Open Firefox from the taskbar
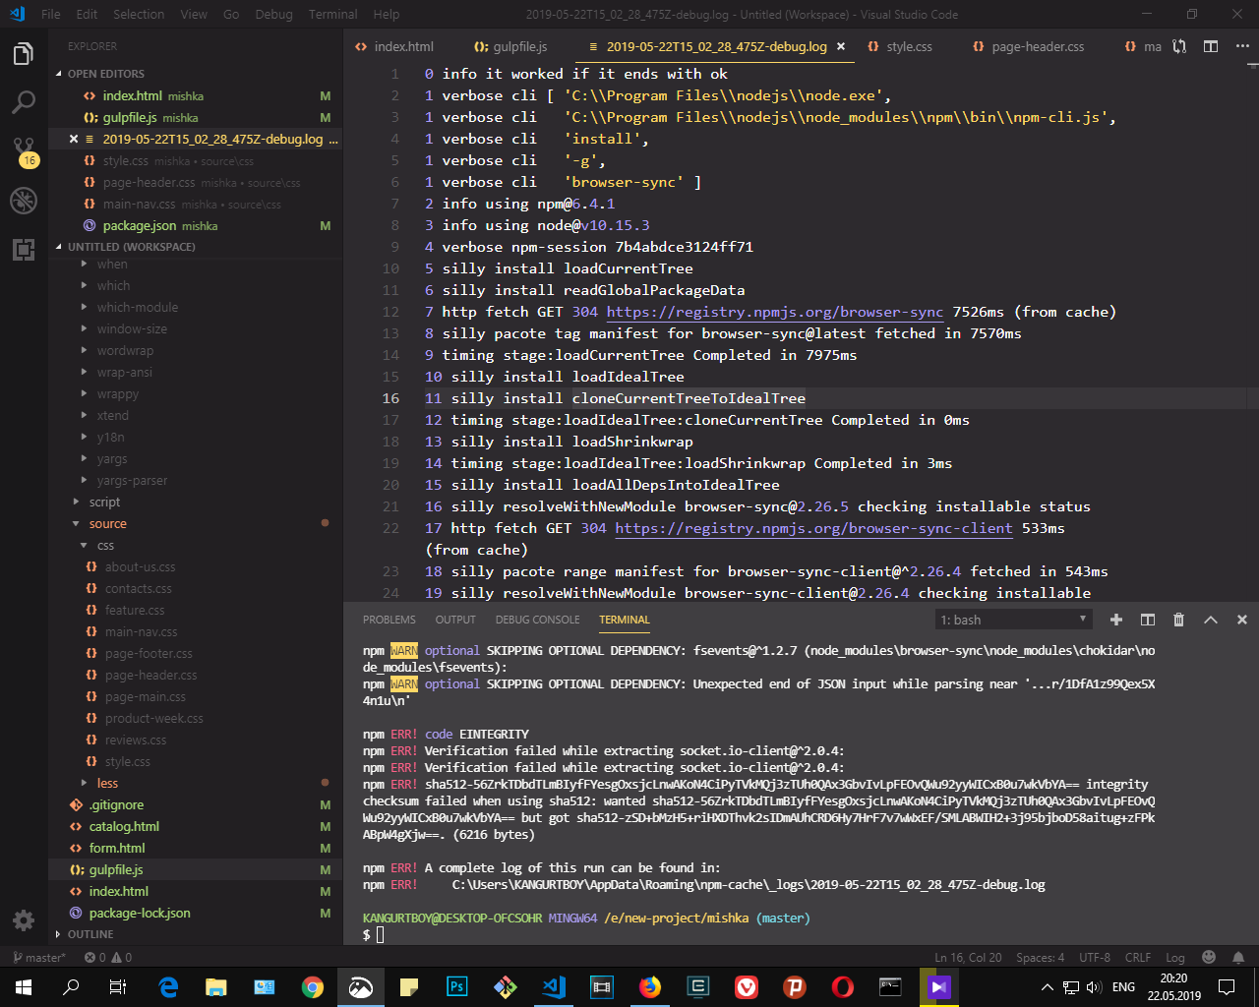Viewport: 1259px width, 1007px height. pyautogui.click(x=650, y=987)
